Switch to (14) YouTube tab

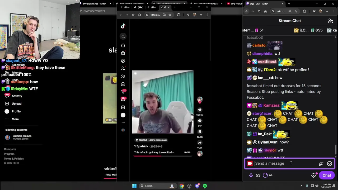coord(235,4)
